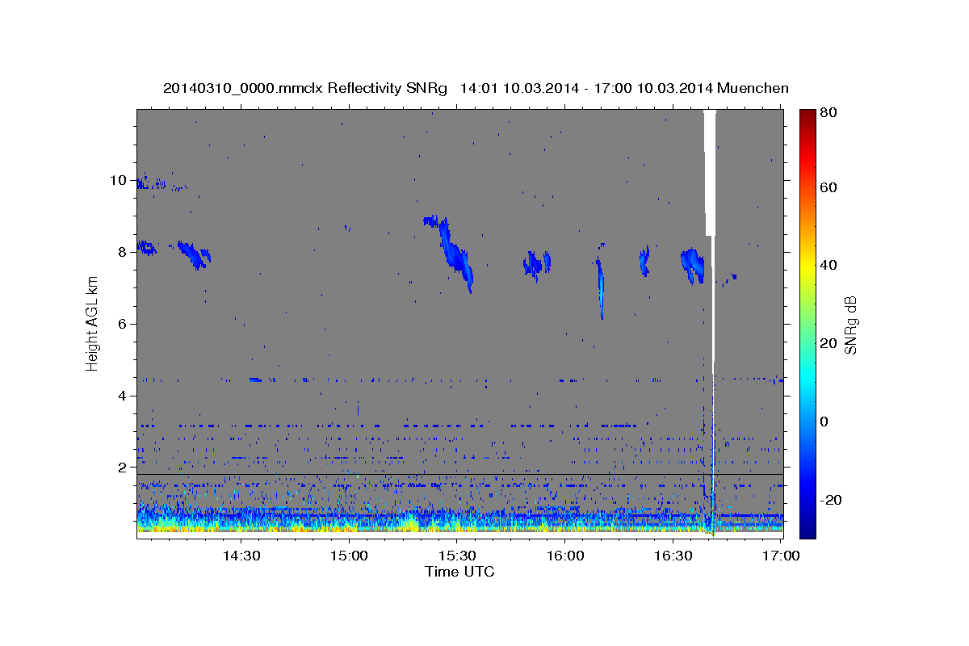Viewport: 969px width, 646px height.
Task: Click the plot title containing 20140310_0000.mmclx
Action: pyautogui.click(x=476, y=88)
